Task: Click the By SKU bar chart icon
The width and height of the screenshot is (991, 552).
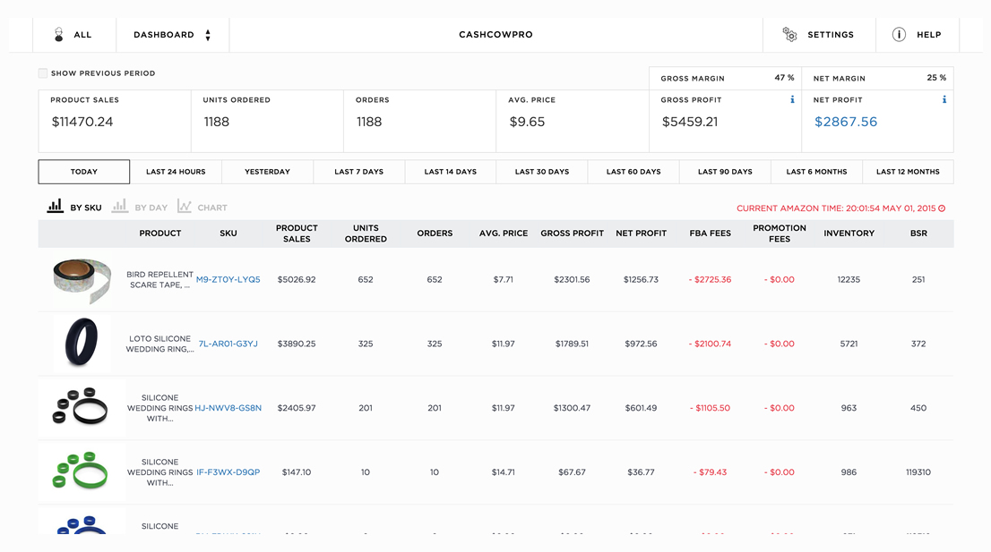Action: [x=55, y=206]
